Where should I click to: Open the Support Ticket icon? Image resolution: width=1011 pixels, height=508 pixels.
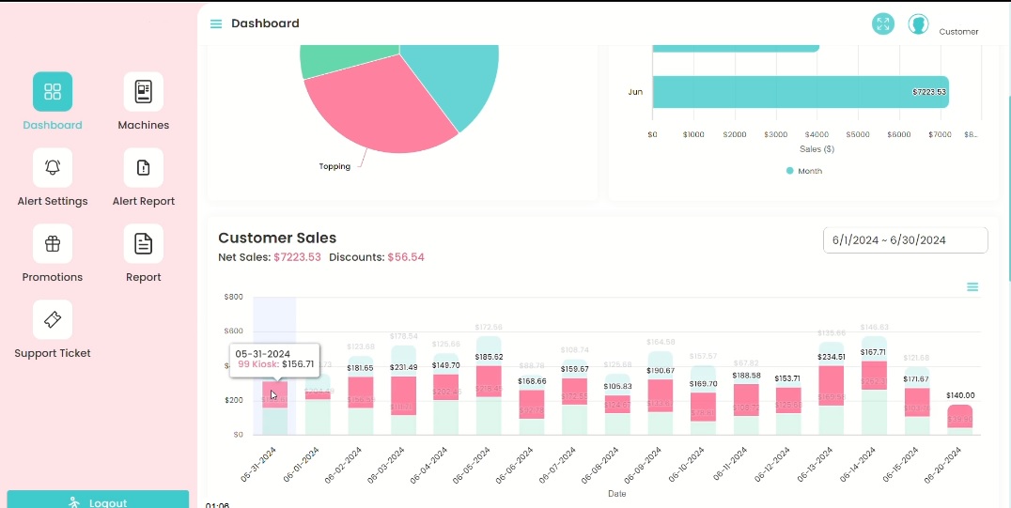tap(53, 320)
